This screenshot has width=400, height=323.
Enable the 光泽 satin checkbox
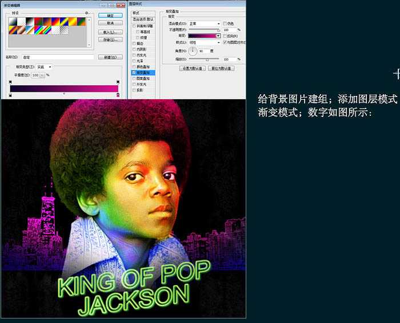pyautogui.click(x=134, y=61)
